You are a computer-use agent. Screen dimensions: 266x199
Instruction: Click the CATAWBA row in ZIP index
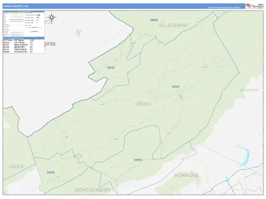24,43
